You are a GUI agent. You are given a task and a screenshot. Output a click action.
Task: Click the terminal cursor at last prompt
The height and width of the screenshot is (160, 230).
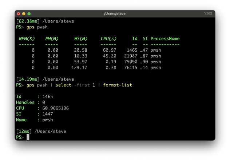(x=28, y=137)
